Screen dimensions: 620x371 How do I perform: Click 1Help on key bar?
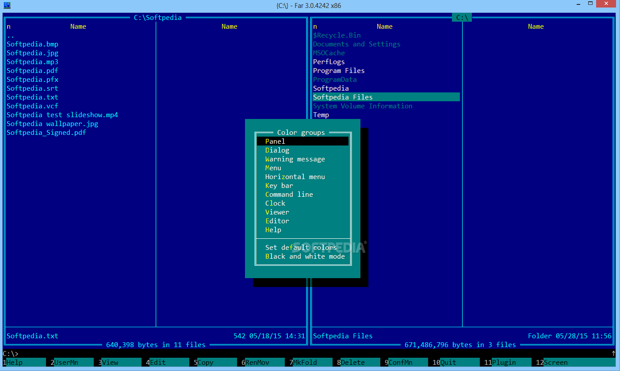pos(24,362)
